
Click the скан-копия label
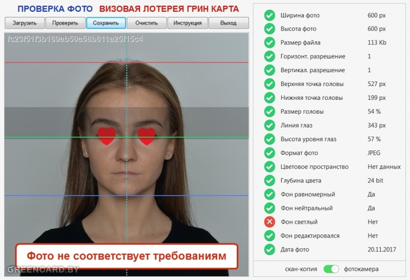301,269
